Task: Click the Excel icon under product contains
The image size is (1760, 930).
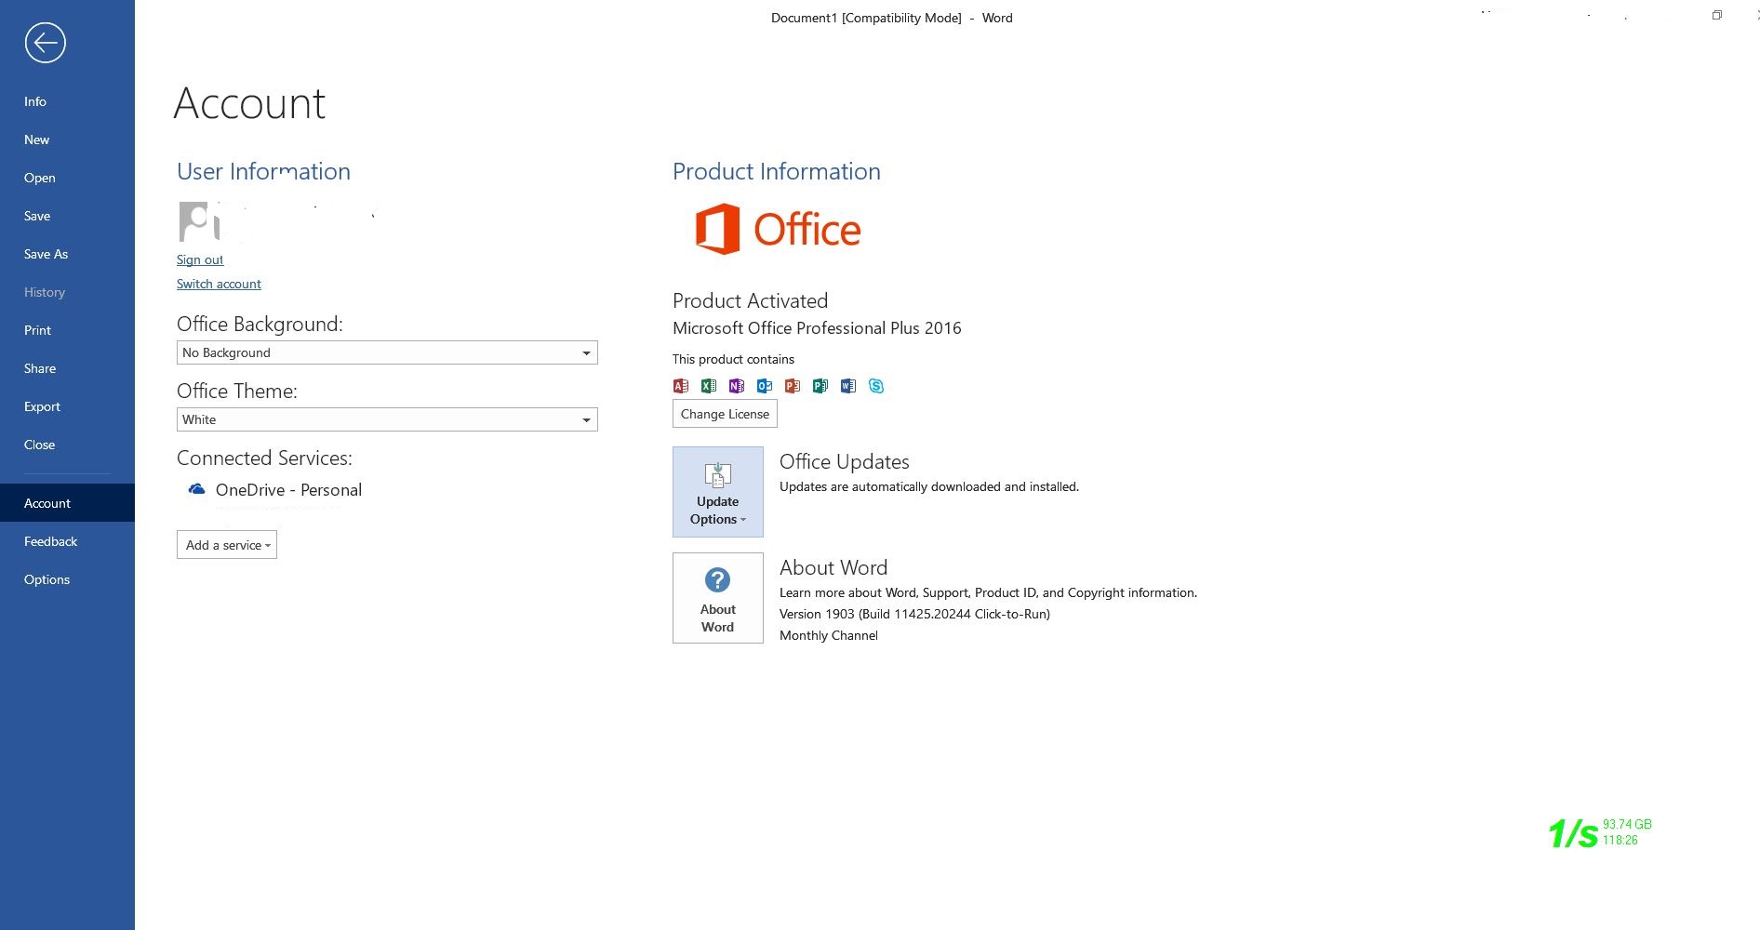Action: 709,386
